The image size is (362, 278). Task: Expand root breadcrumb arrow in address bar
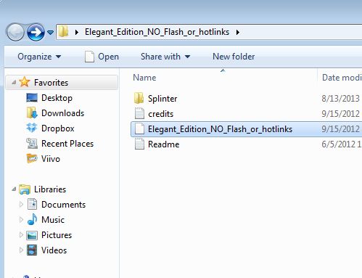(x=77, y=32)
